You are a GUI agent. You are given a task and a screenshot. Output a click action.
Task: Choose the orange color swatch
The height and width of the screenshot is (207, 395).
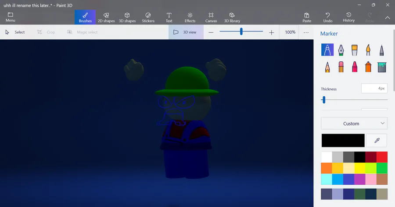point(327,168)
